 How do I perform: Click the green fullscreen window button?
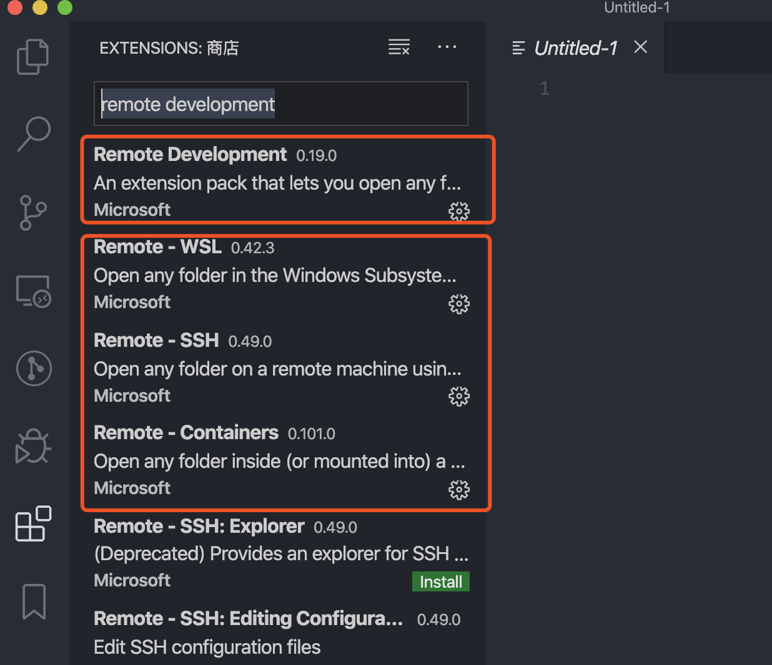point(65,7)
